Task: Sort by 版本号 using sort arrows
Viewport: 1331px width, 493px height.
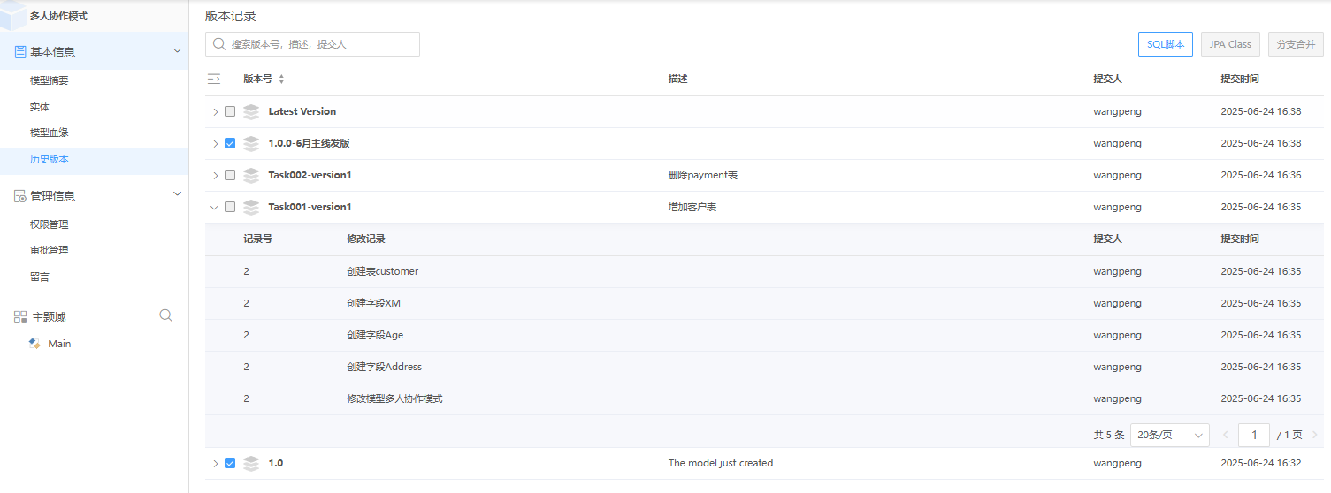Action: [281, 79]
